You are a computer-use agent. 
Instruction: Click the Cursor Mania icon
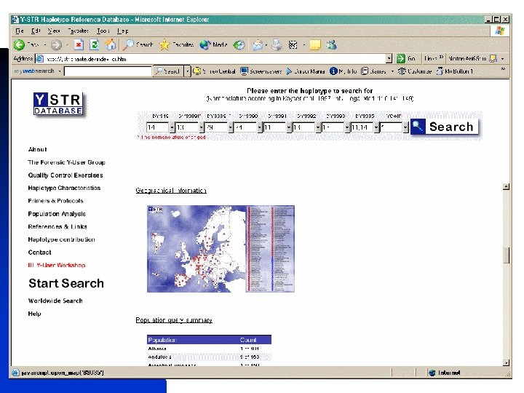click(x=290, y=71)
